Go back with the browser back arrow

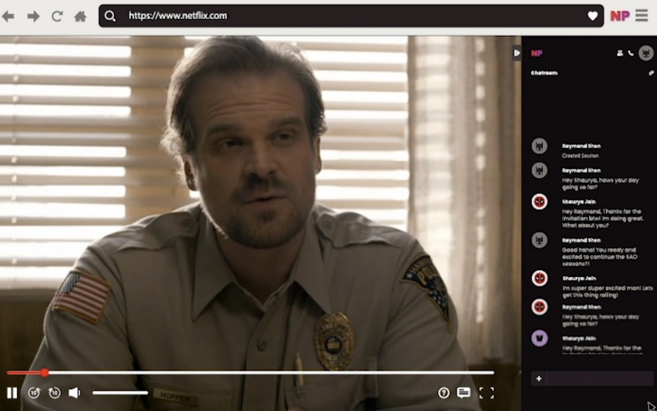click(8, 16)
